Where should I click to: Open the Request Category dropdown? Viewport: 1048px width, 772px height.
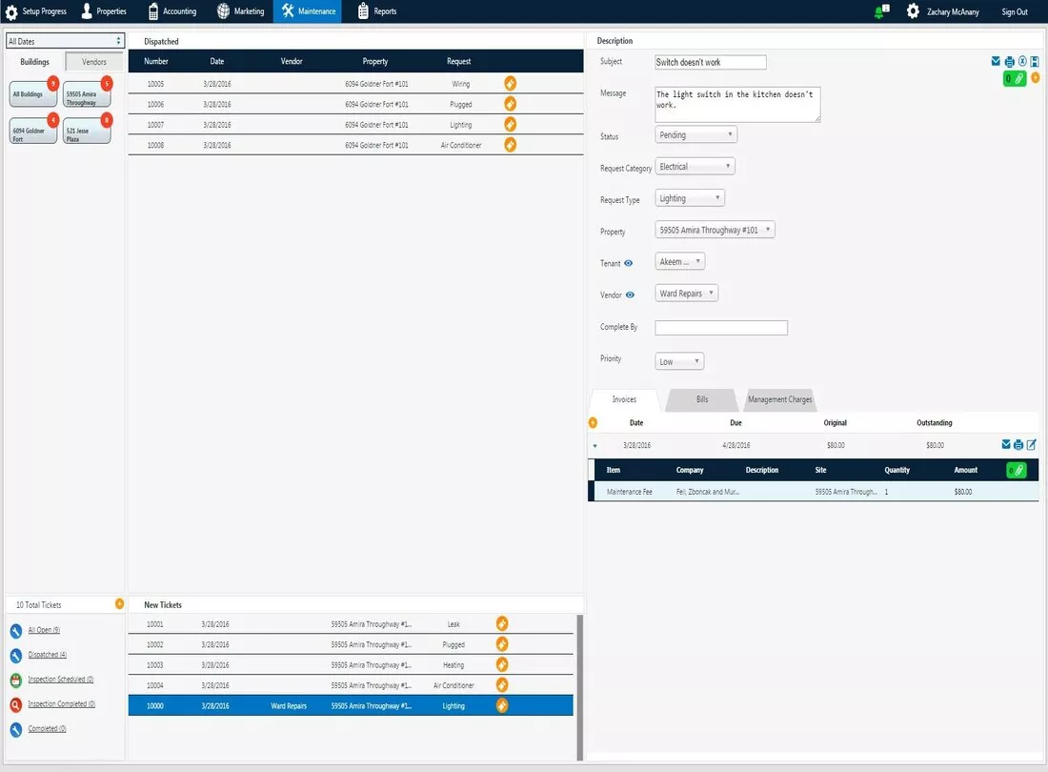[695, 167]
